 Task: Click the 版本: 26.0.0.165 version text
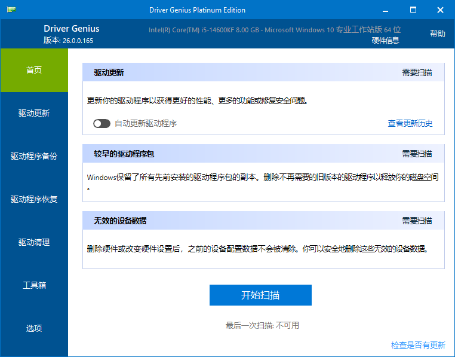69,41
